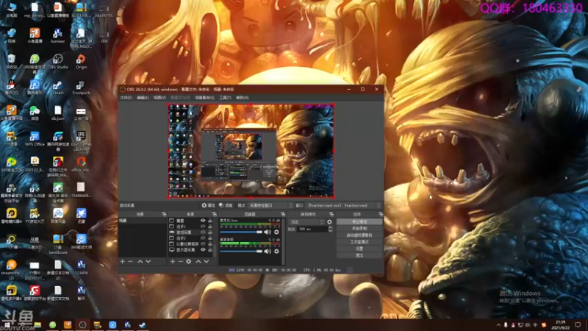This screenshot has height=331, width=588.
Task: Open the Frostpunk desktop shortcut
Action: click(81, 87)
